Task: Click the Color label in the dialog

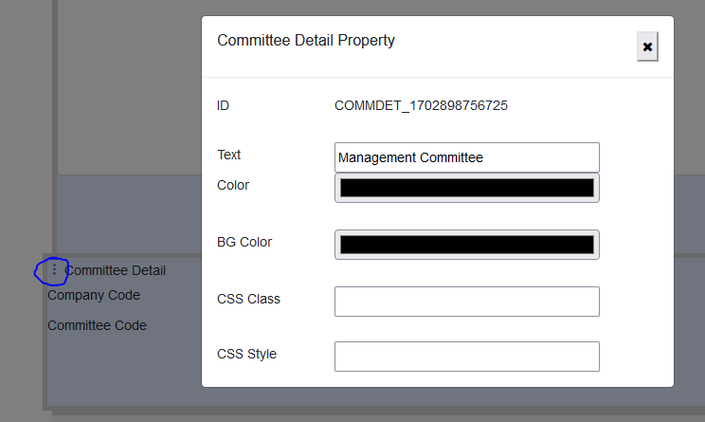Action: tap(233, 185)
